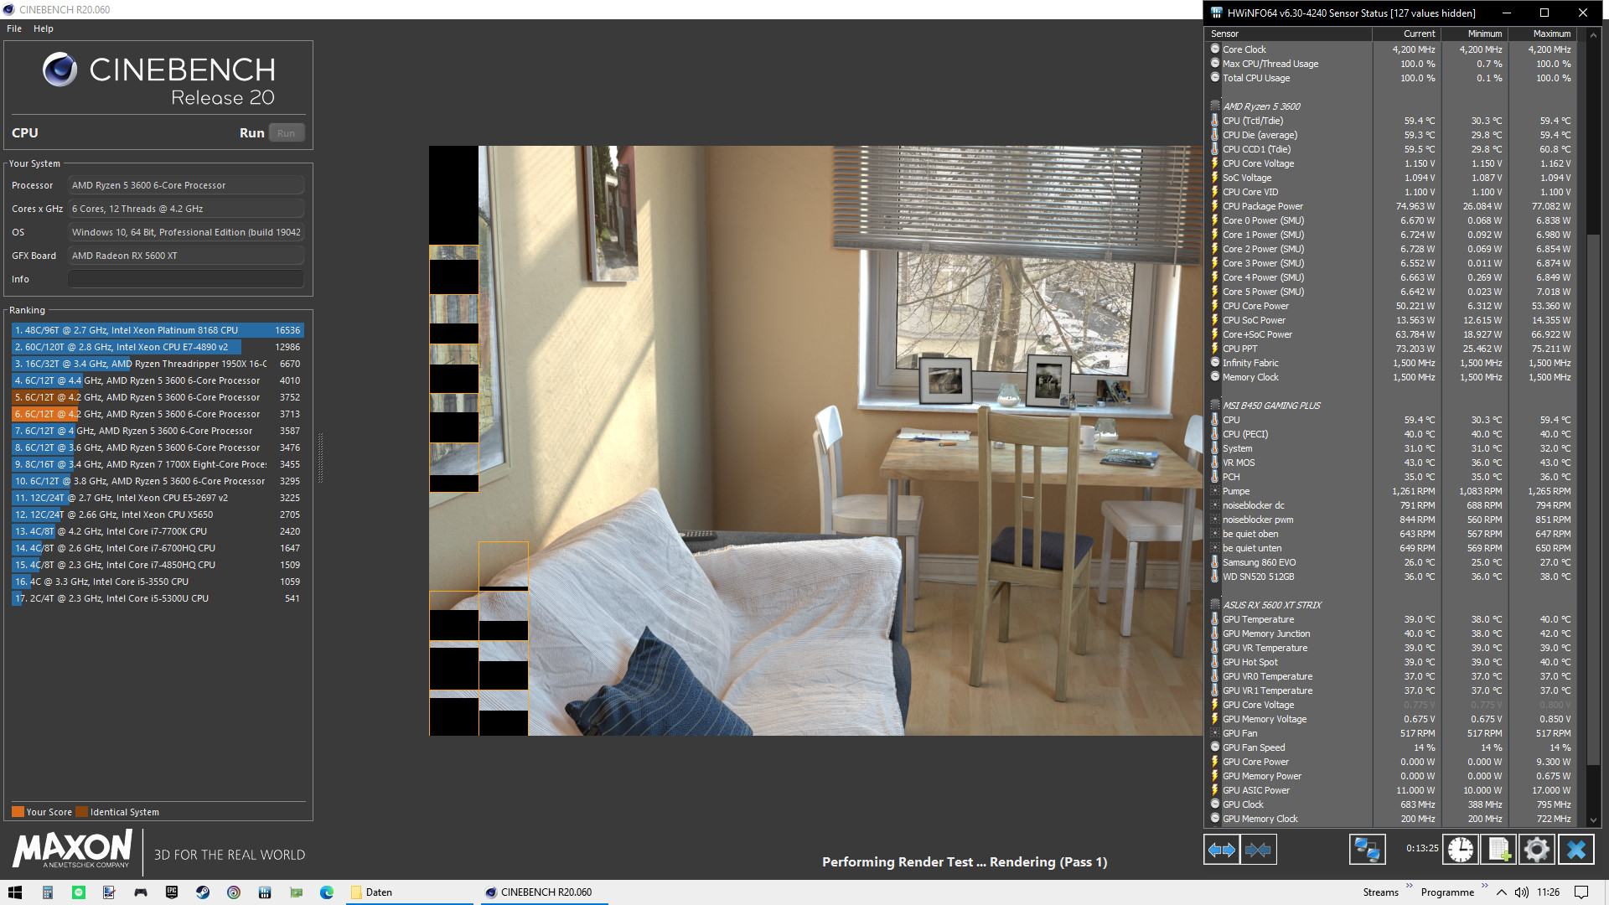This screenshot has height=905, width=1609.
Task: Open HWiNFO remote network monitors icon
Action: pos(1367,850)
